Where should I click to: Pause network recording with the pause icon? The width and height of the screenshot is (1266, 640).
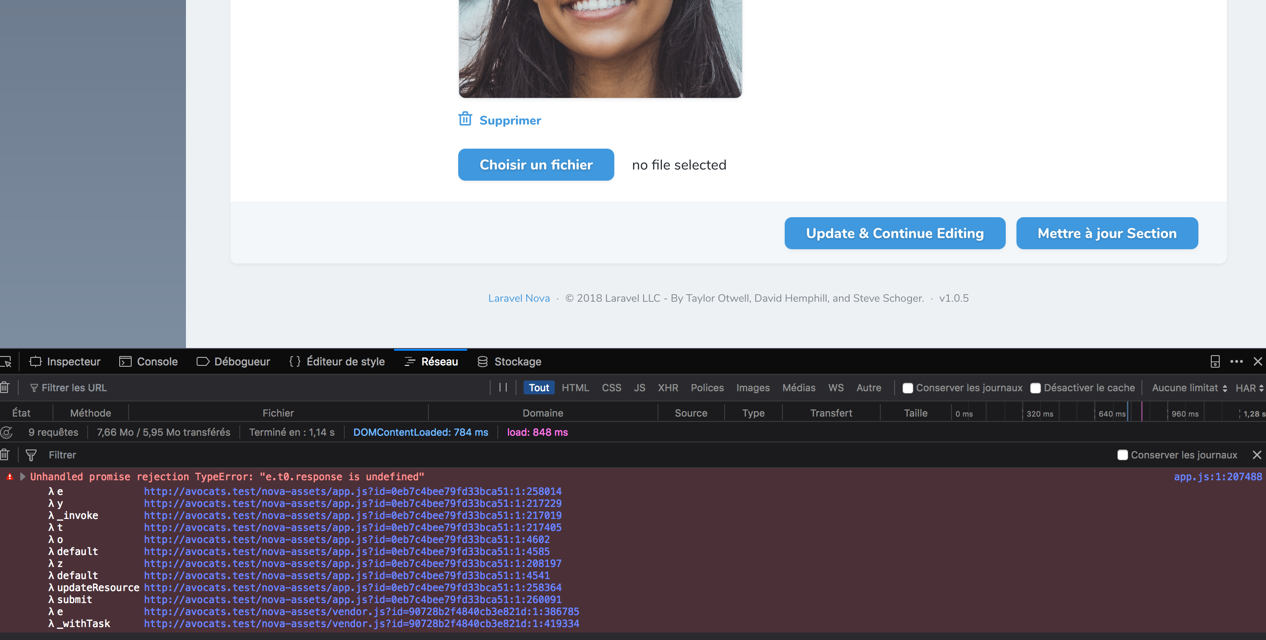pos(503,387)
